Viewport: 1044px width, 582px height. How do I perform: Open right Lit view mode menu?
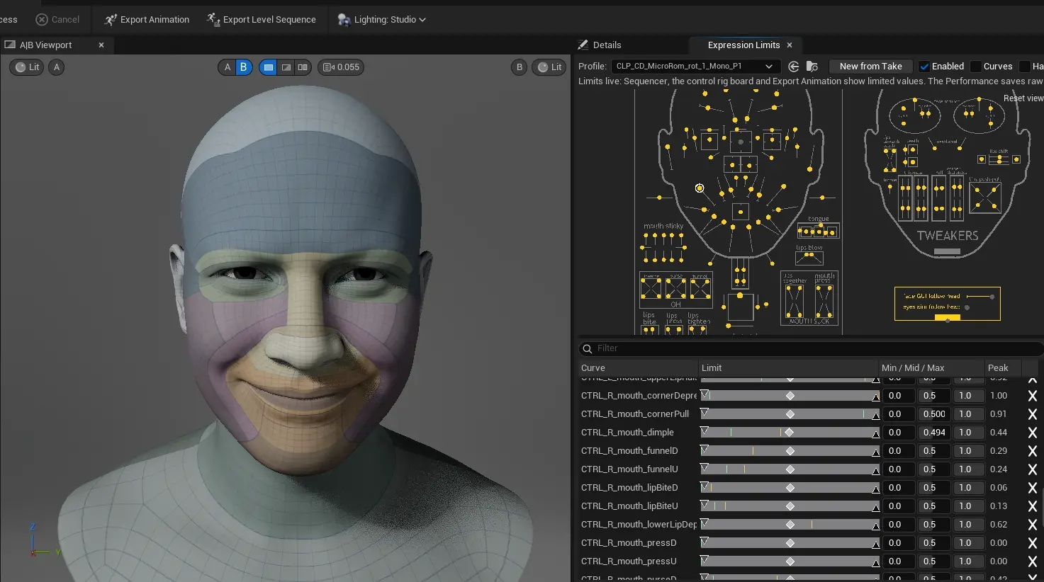pyautogui.click(x=549, y=67)
